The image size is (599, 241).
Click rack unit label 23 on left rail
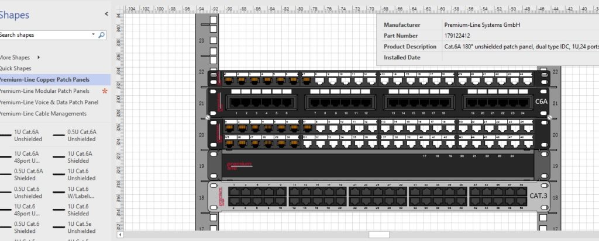pos(201,40)
